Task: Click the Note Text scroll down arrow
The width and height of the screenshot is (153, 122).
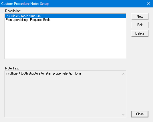Action: (123, 114)
